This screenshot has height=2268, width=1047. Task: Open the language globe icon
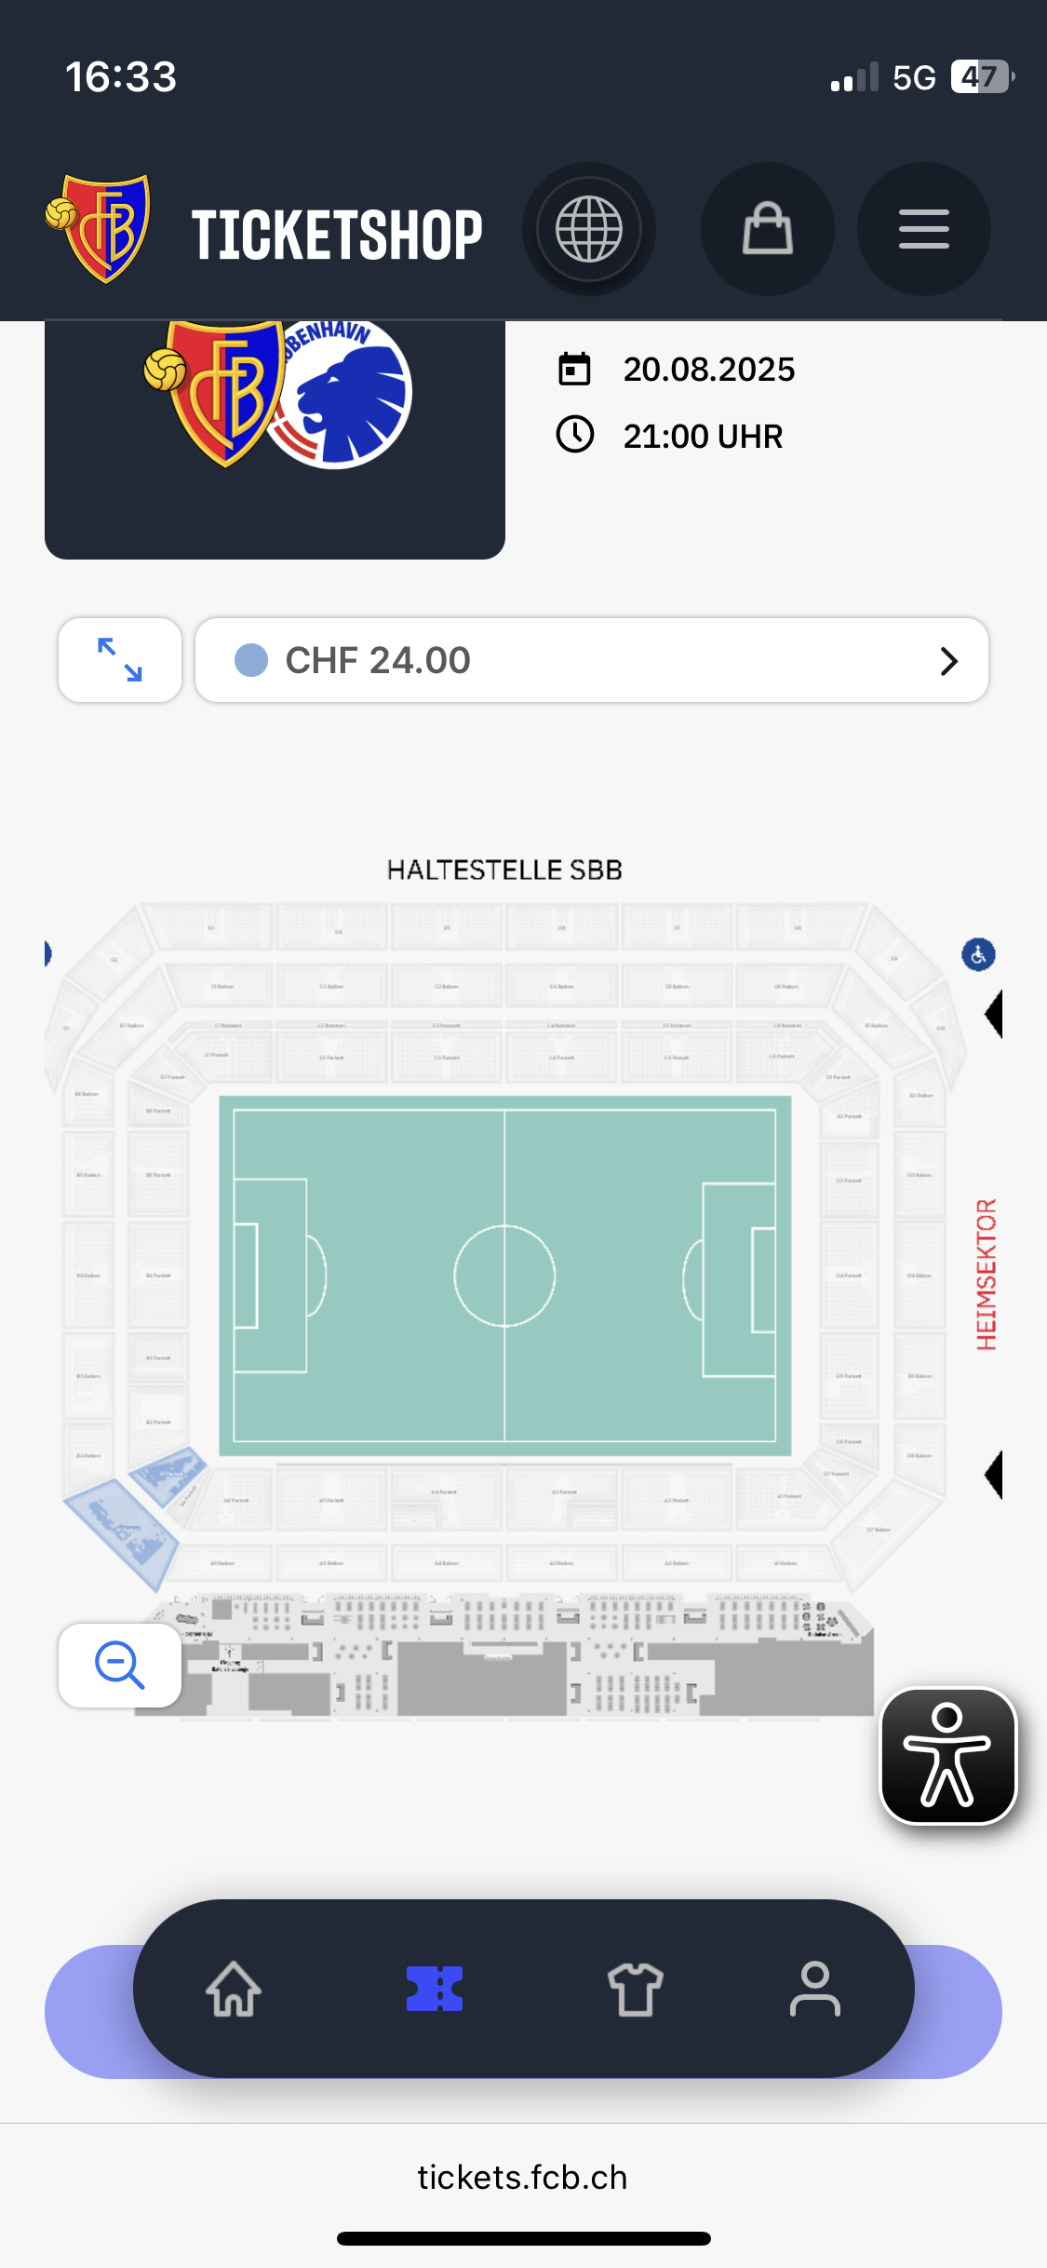click(x=588, y=229)
